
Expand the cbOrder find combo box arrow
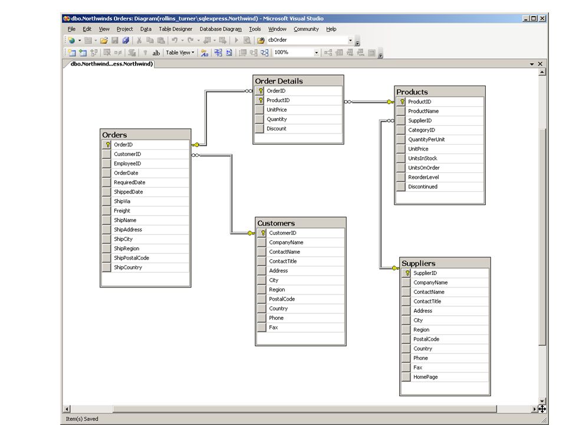350,41
